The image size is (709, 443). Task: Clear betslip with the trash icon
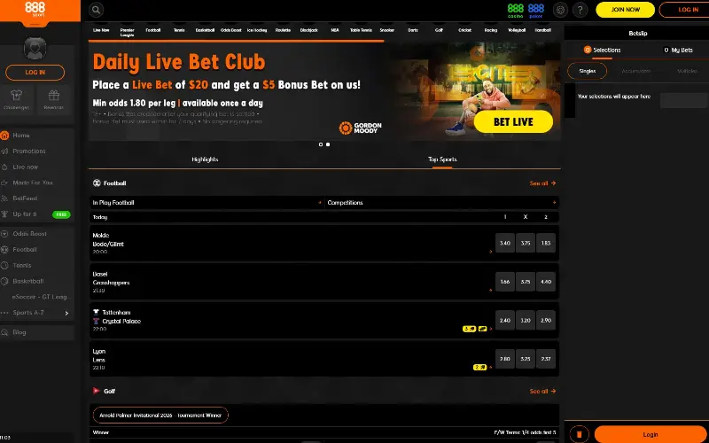578,434
